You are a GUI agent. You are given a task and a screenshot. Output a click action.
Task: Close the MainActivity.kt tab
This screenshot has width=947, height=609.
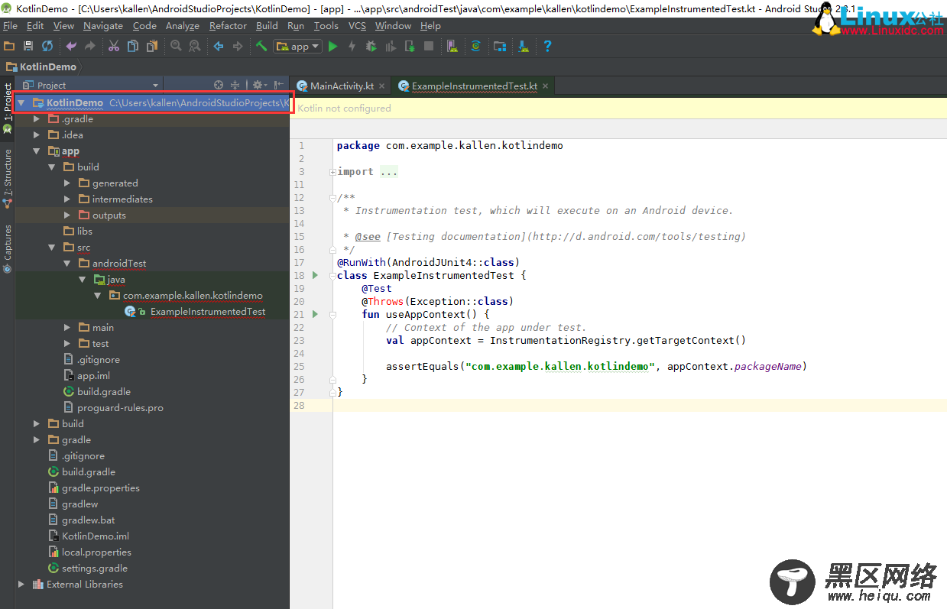pos(382,86)
